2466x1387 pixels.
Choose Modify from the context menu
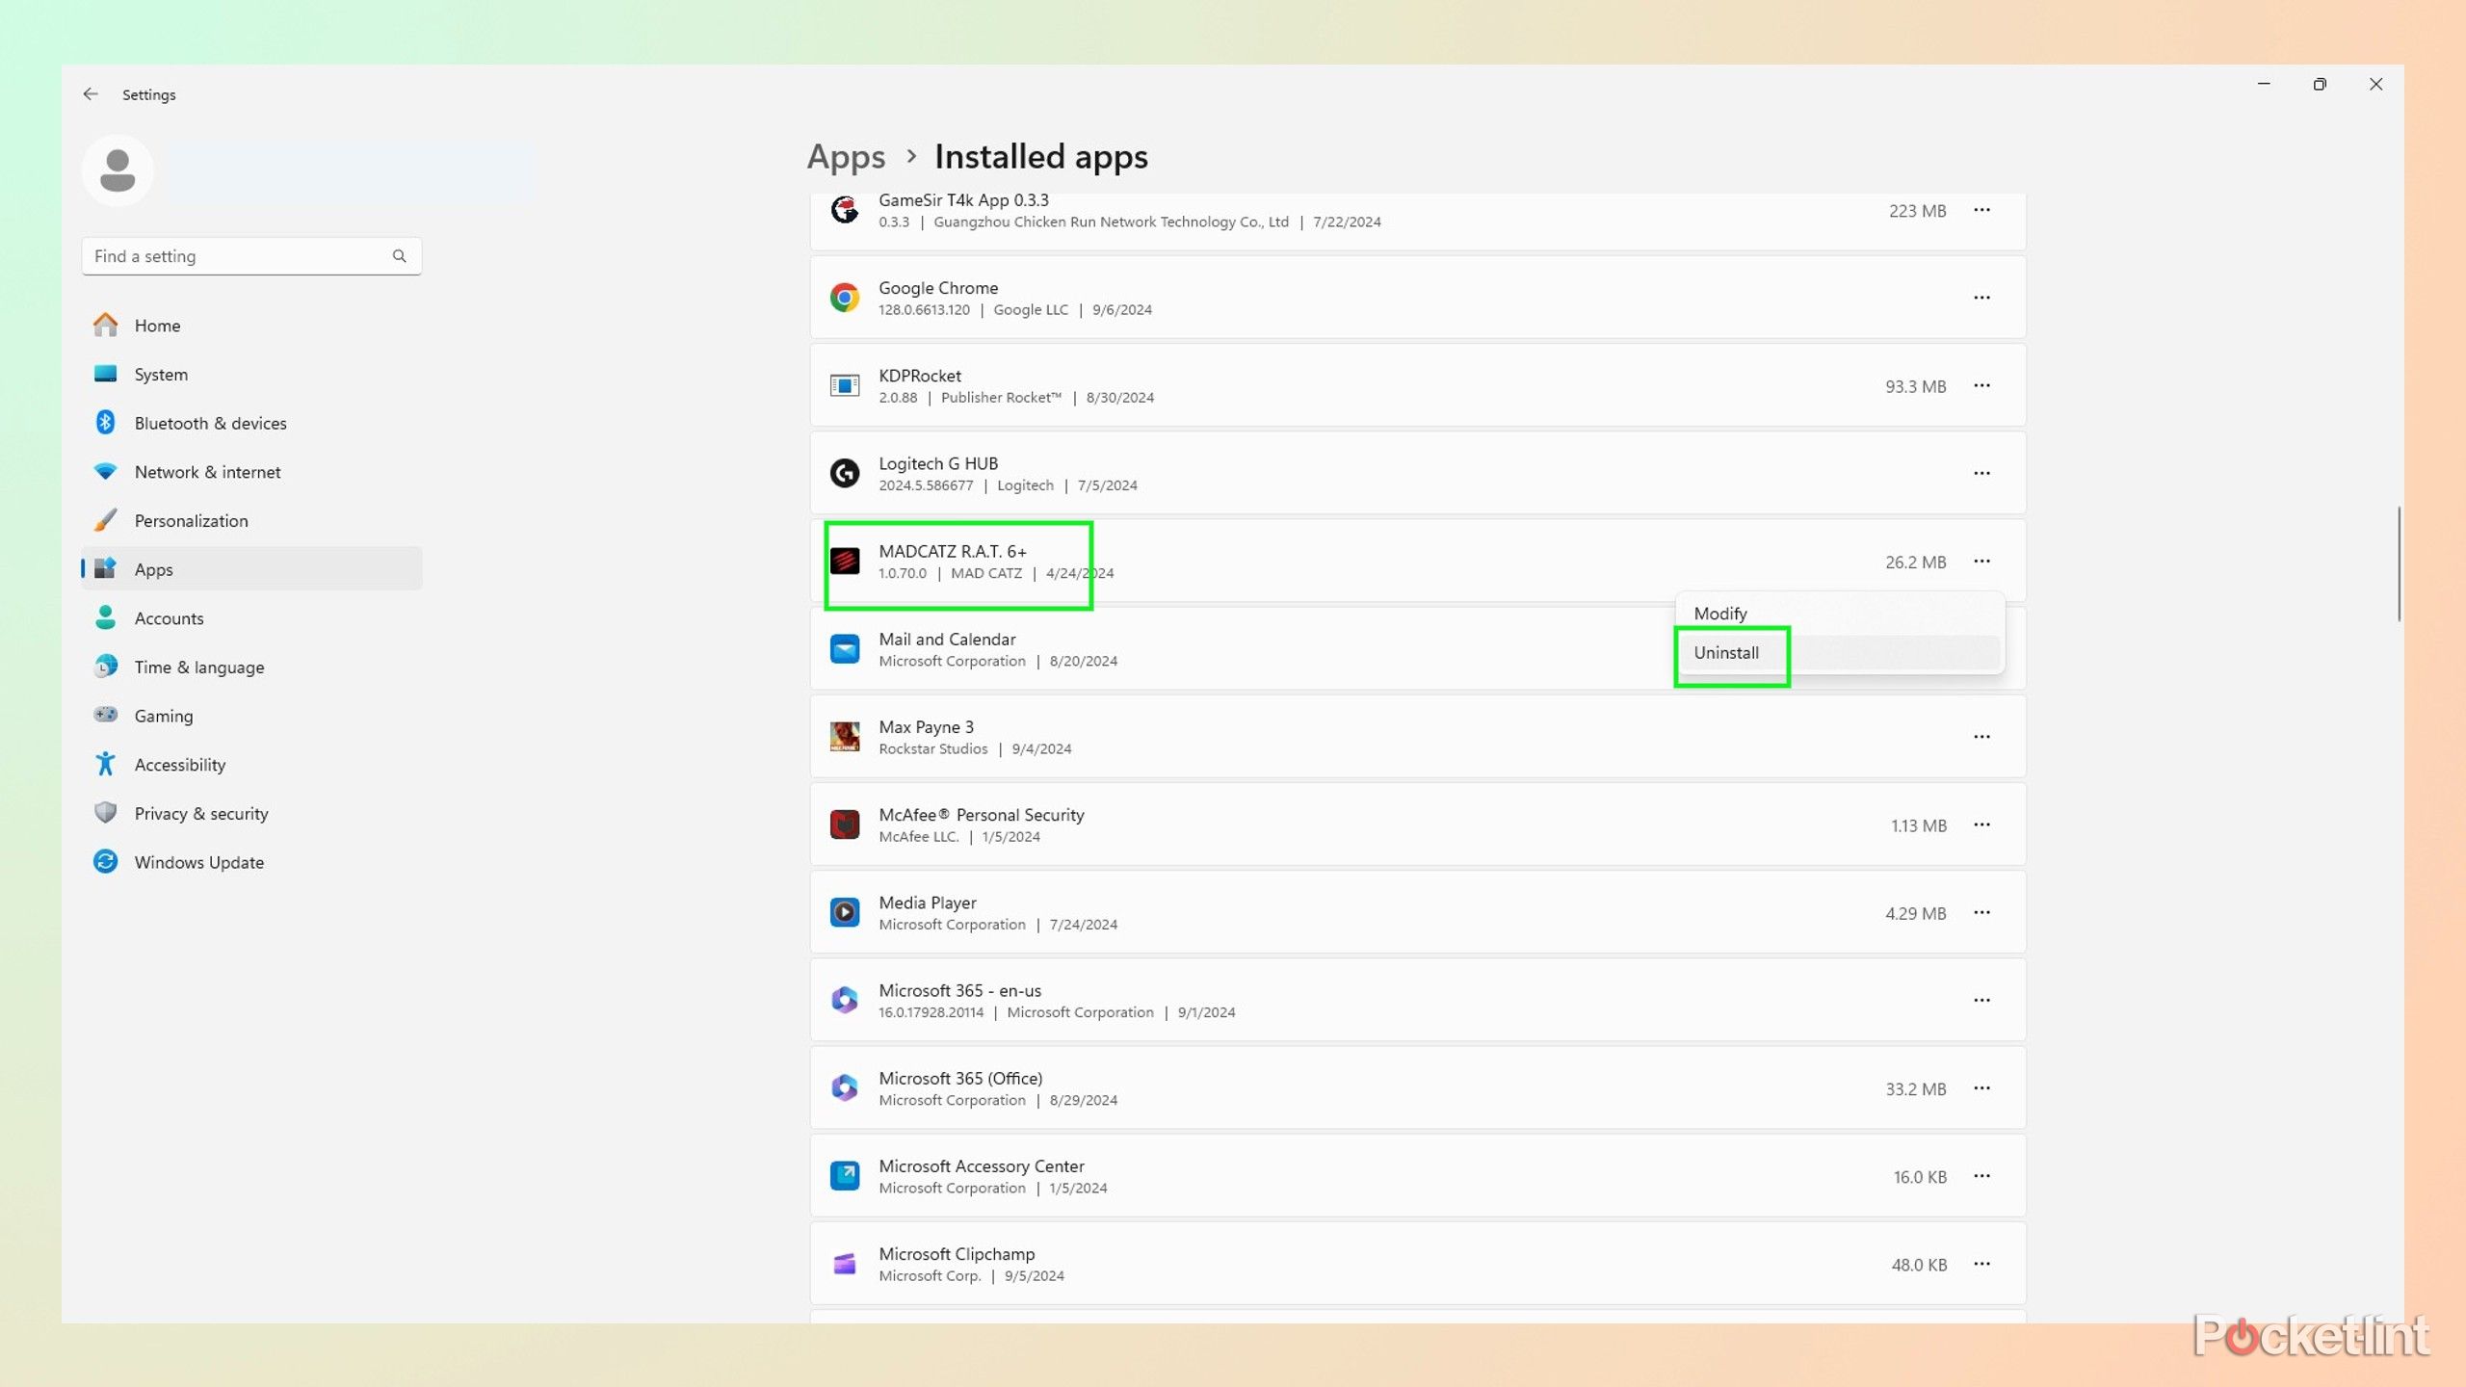[1840, 614]
